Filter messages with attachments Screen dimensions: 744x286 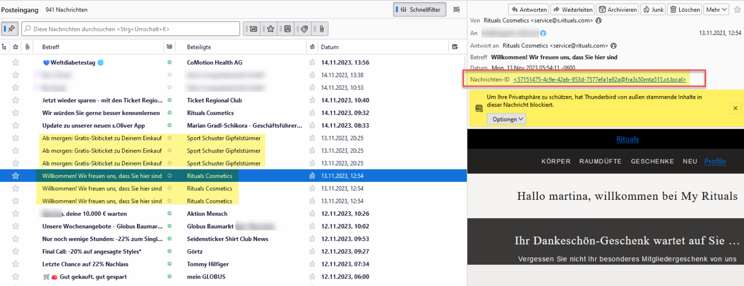pyautogui.click(x=321, y=29)
